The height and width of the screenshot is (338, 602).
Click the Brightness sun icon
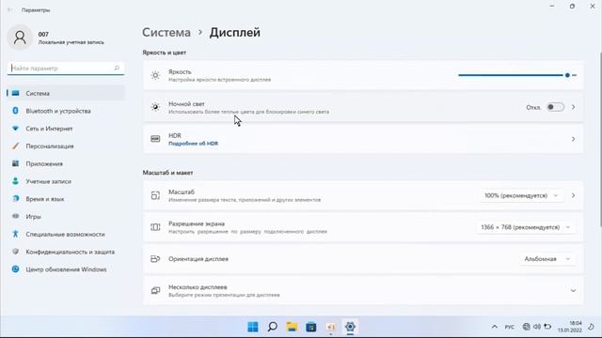[155, 75]
